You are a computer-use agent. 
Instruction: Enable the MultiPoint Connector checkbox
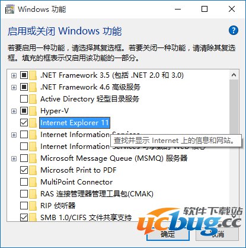click(24, 182)
